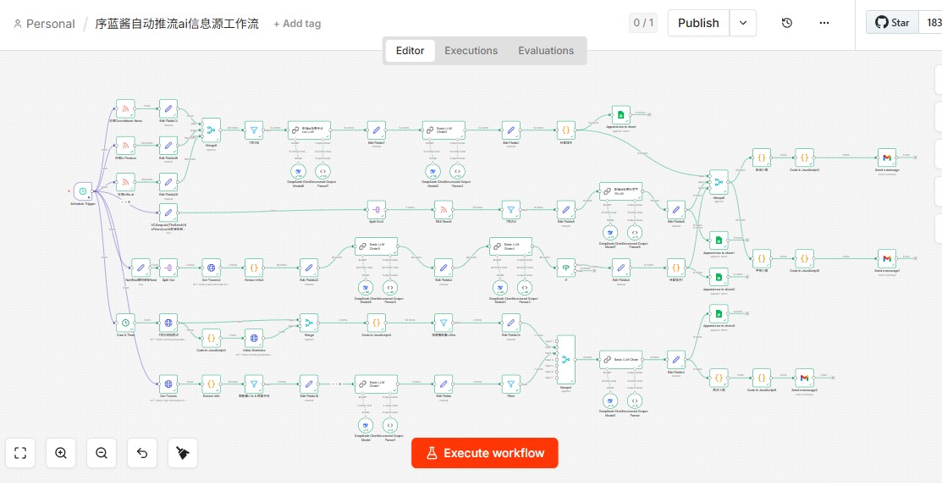Expand the Publish dropdown arrow
This screenshot has width=942, height=486.
[x=743, y=23]
